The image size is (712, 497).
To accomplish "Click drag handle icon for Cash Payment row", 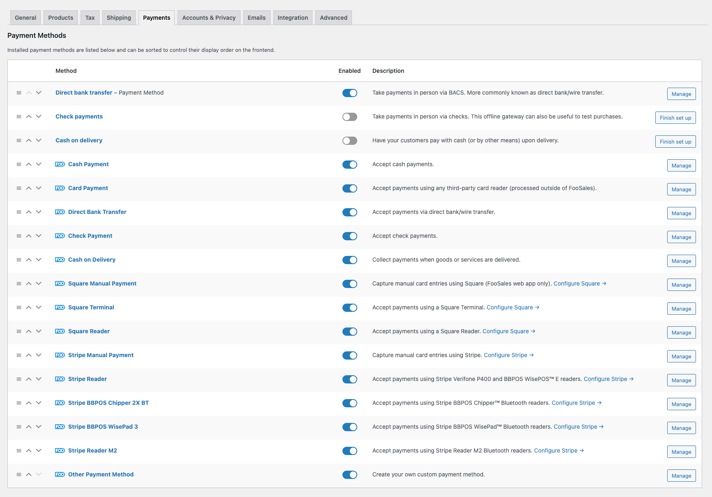I will coord(19,164).
